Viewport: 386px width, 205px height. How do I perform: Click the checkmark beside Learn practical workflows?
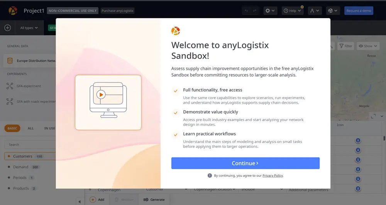176,135
